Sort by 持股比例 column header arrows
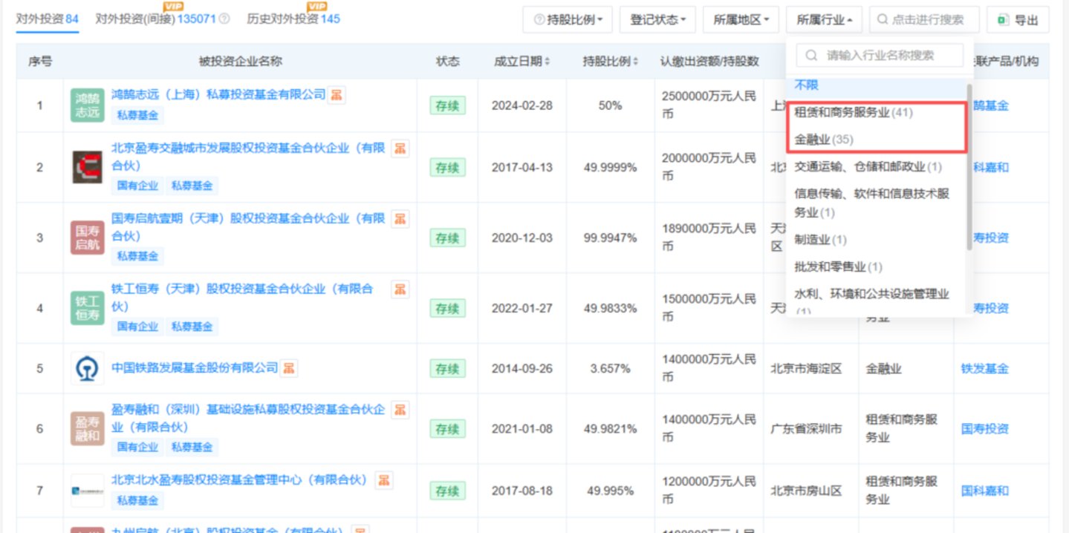 tap(636, 62)
